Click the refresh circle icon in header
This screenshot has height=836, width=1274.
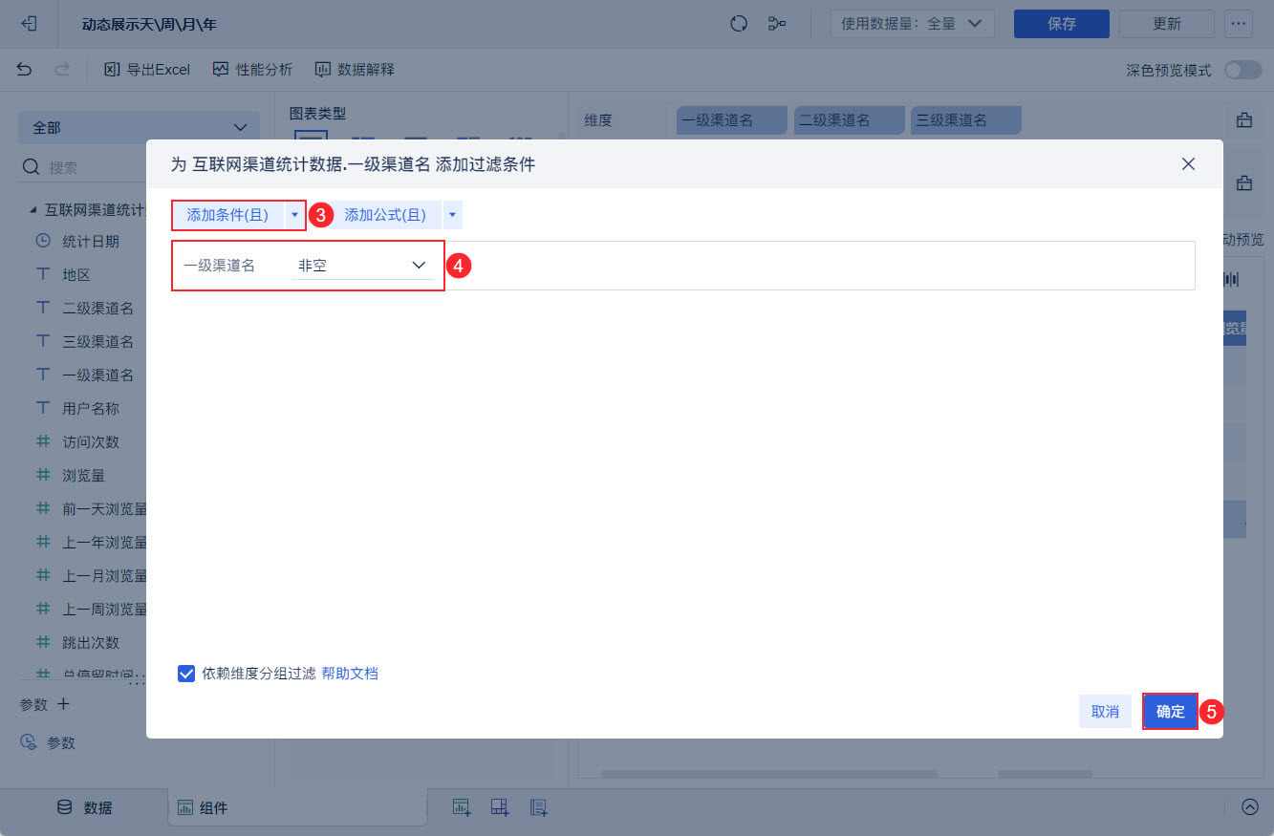(738, 24)
